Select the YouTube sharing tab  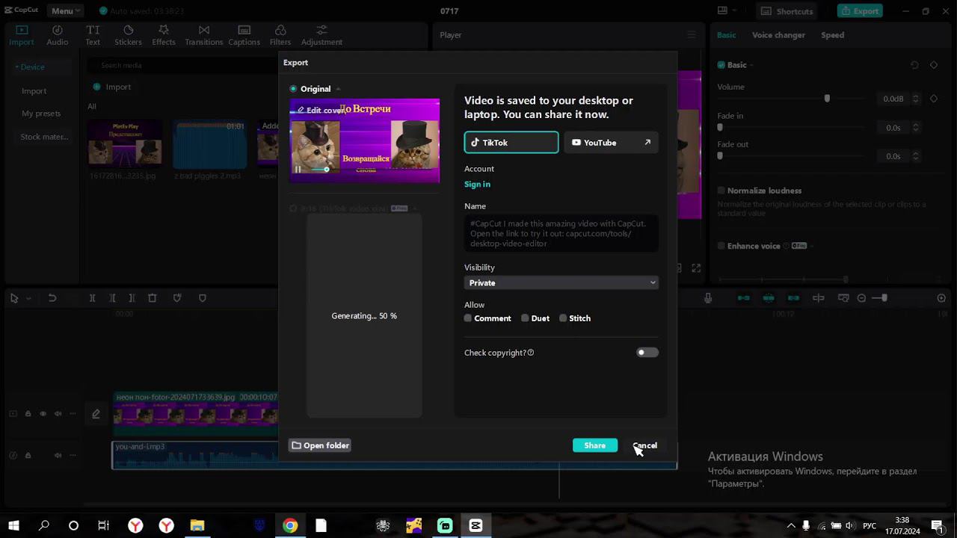tap(611, 143)
